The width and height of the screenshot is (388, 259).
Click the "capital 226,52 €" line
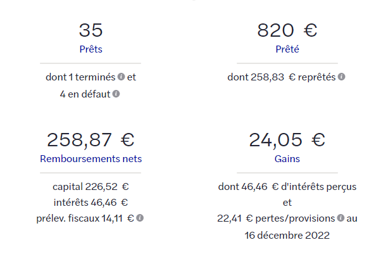91,187
